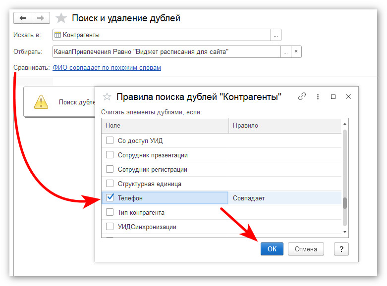Click the OK button
The image size is (387, 286).
click(272, 249)
